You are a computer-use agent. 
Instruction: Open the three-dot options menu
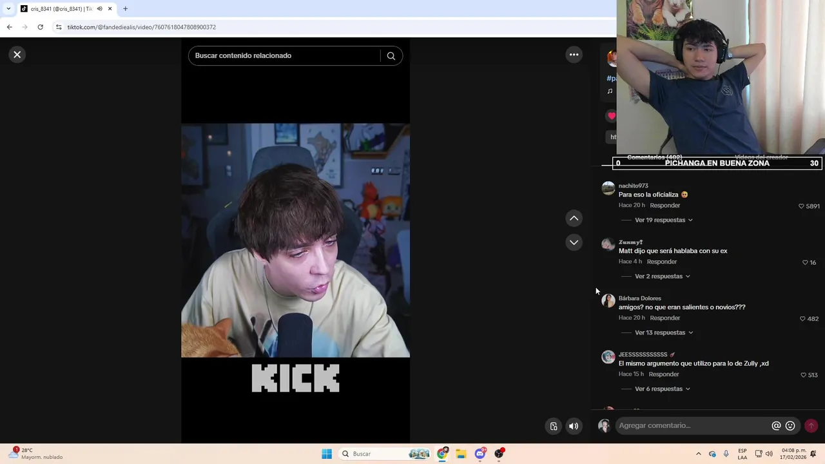coord(574,55)
